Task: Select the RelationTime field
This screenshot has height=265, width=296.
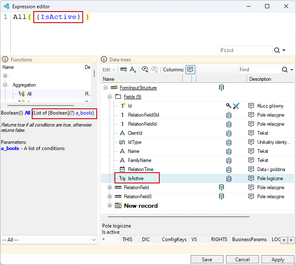Action: pos(141,169)
